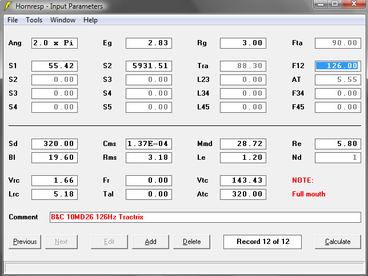The image size is (368, 276).
Task: Click the Bl field with 19.60
Action: (x=54, y=157)
